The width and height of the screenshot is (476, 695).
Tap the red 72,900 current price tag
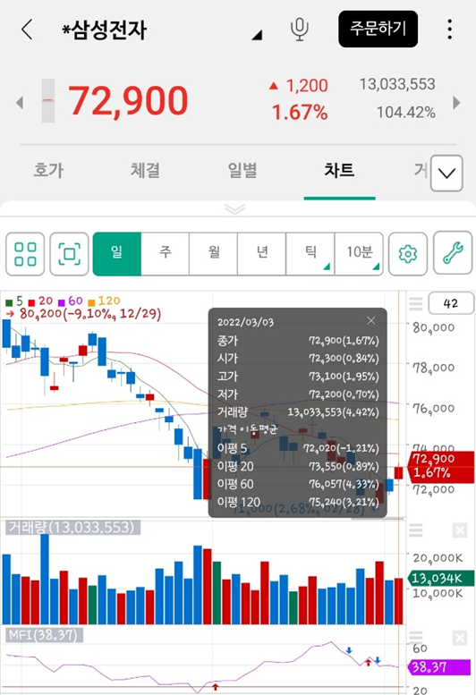[439, 466]
